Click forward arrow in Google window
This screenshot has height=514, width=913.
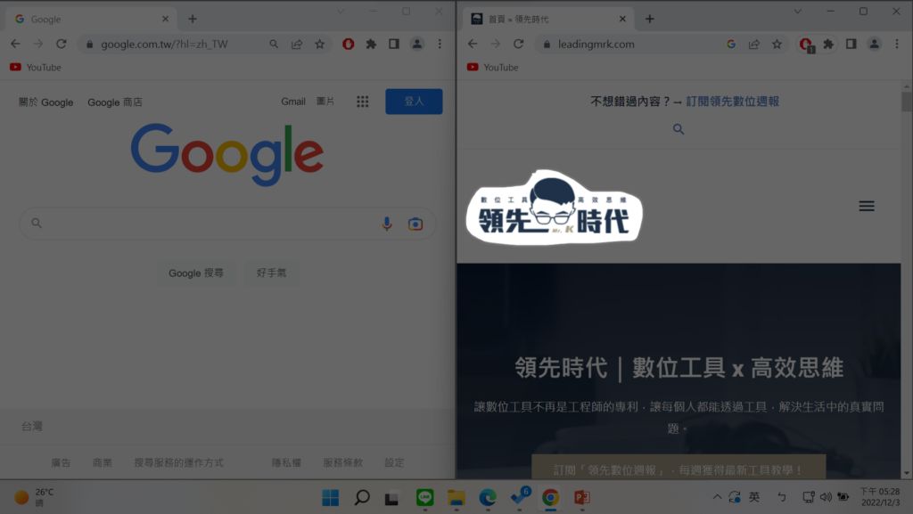click(38, 44)
